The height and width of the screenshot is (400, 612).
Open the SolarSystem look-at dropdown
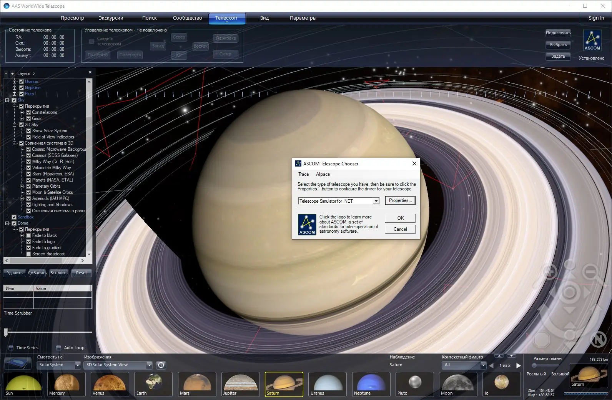pos(78,365)
